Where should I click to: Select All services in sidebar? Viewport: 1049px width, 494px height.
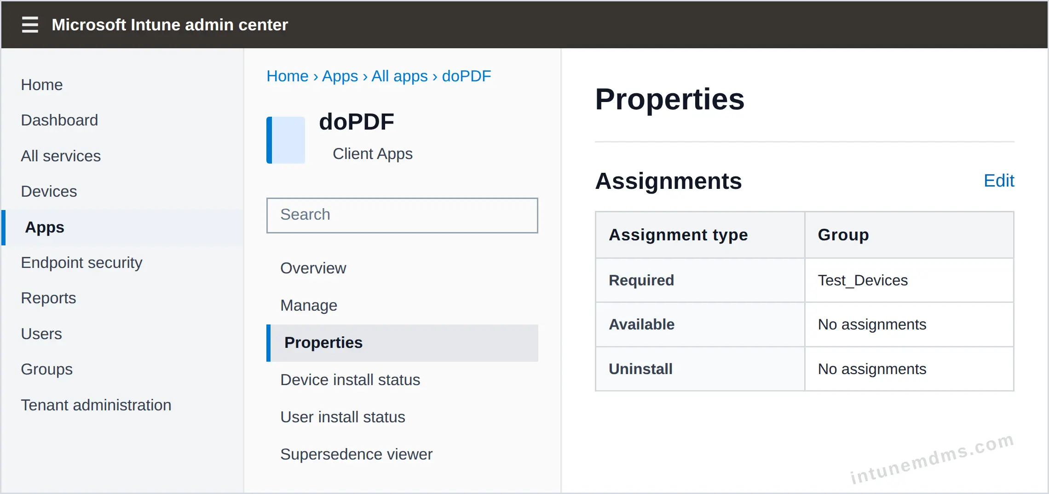[x=61, y=156]
